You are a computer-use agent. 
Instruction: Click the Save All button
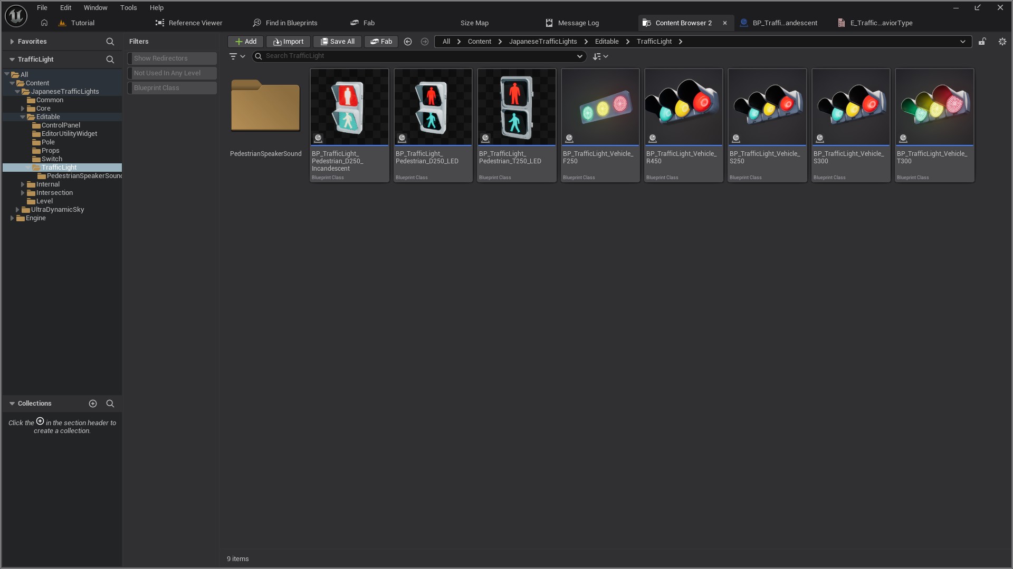(338, 42)
